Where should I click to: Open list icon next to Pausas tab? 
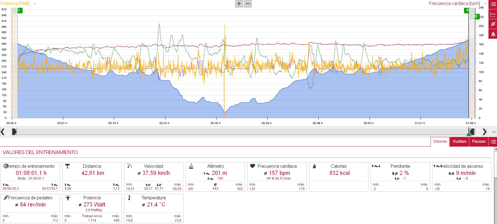coord(493,142)
